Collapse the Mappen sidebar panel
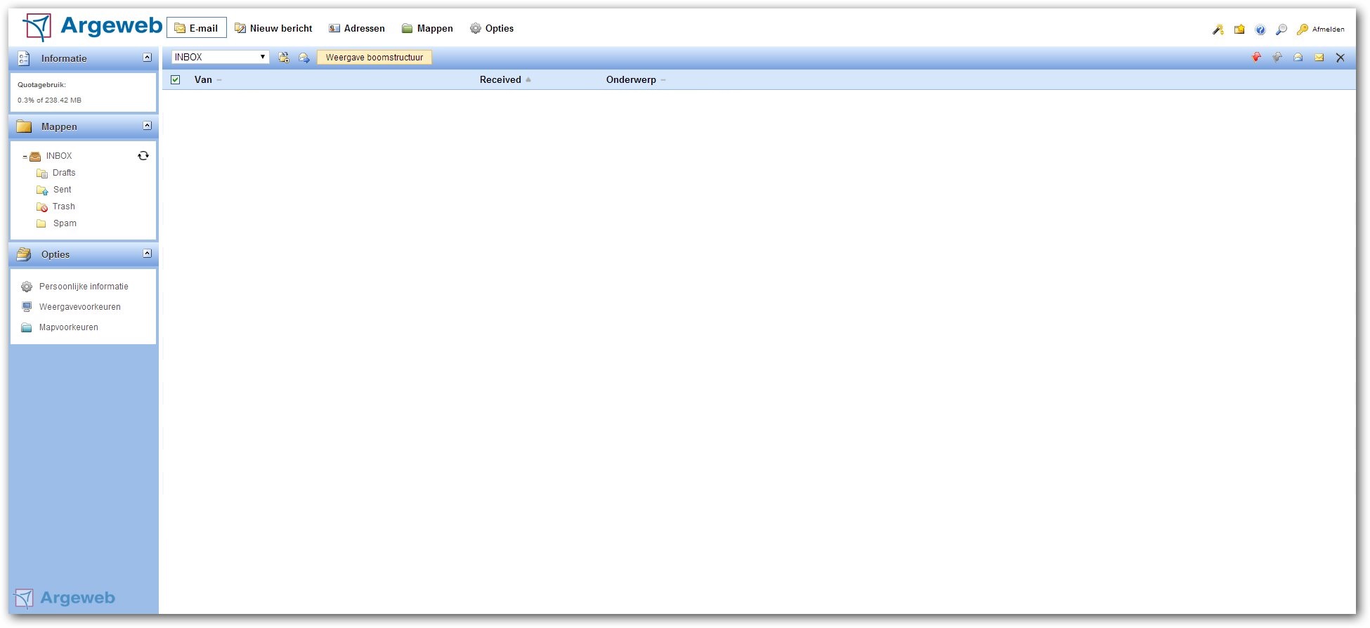 148,126
